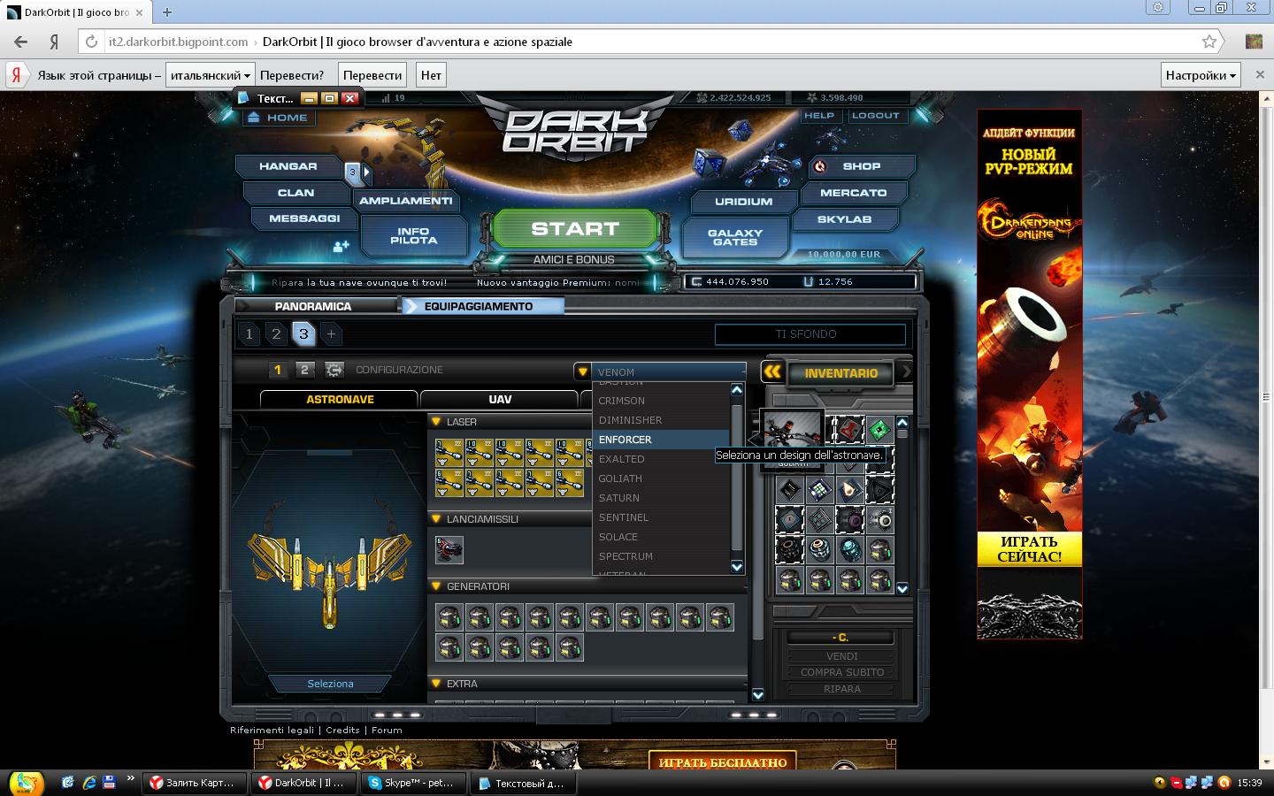This screenshot has width=1274, height=796.
Task: Click the green START button
Action: pyautogui.click(x=574, y=228)
